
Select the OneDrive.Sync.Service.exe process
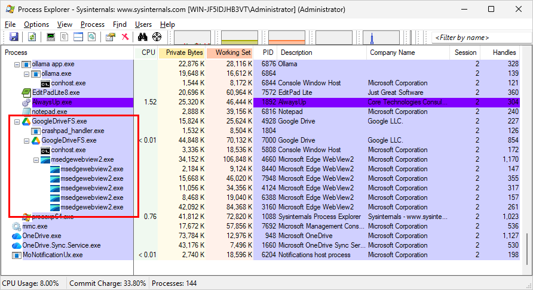[x=61, y=245]
